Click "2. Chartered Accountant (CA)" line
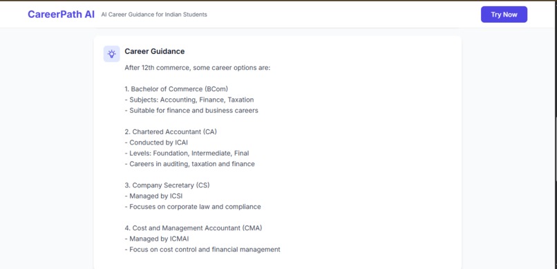557x269 pixels. click(x=171, y=132)
